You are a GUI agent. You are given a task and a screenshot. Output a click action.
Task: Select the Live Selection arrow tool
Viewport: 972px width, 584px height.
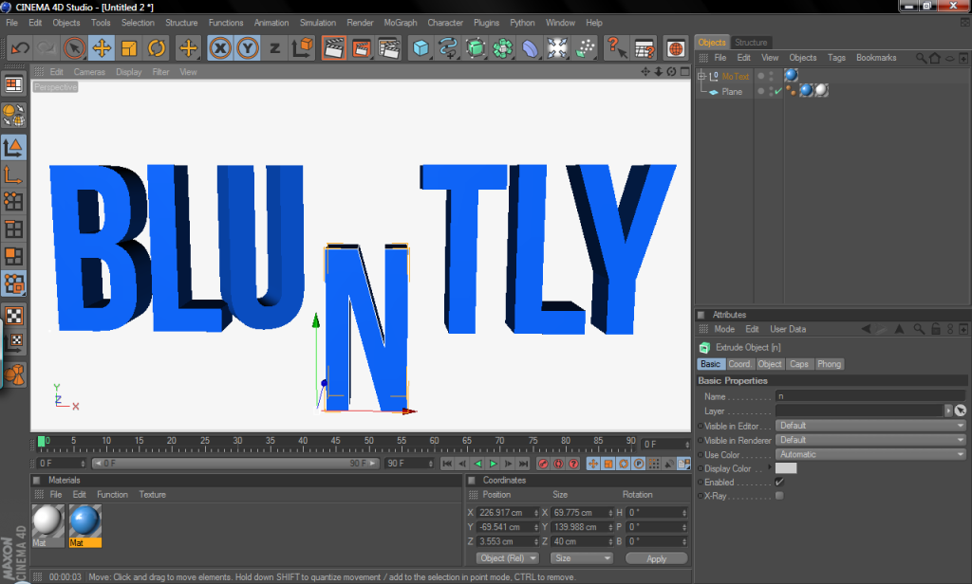click(x=74, y=47)
